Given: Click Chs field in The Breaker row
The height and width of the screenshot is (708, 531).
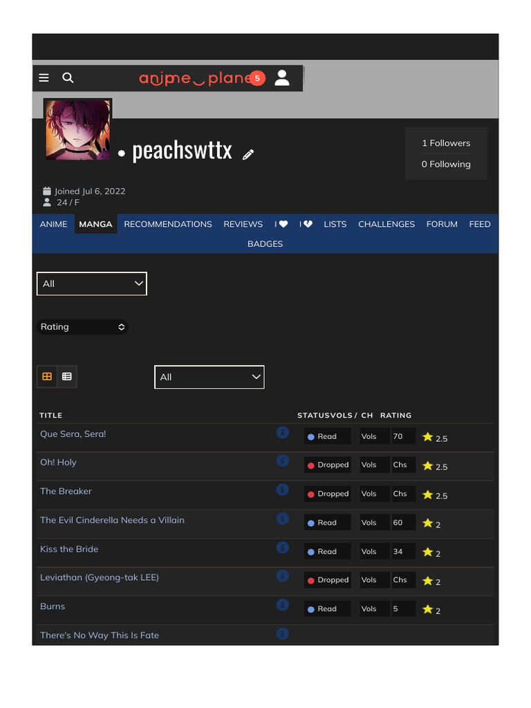Looking at the screenshot, I should (403, 494).
